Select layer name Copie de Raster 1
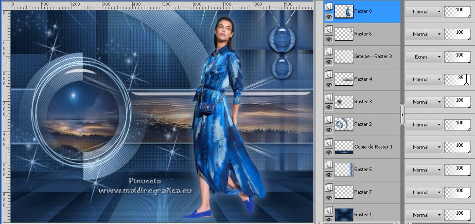 tap(374, 146)
